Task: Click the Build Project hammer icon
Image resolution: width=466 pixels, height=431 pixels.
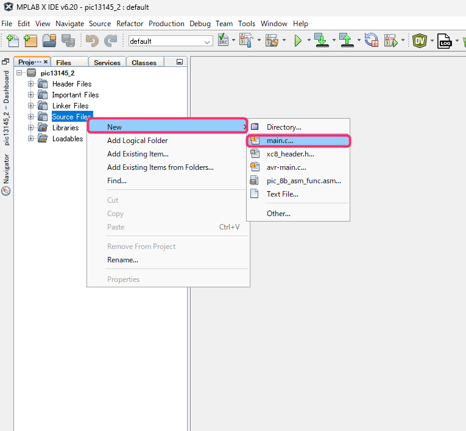Action: (246, 41)
